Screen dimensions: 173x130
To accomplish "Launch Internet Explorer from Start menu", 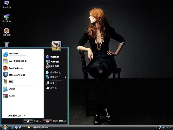I will 14,54.
